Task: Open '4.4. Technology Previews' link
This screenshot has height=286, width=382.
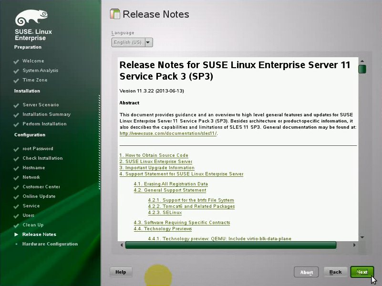Action: point(163,229)
